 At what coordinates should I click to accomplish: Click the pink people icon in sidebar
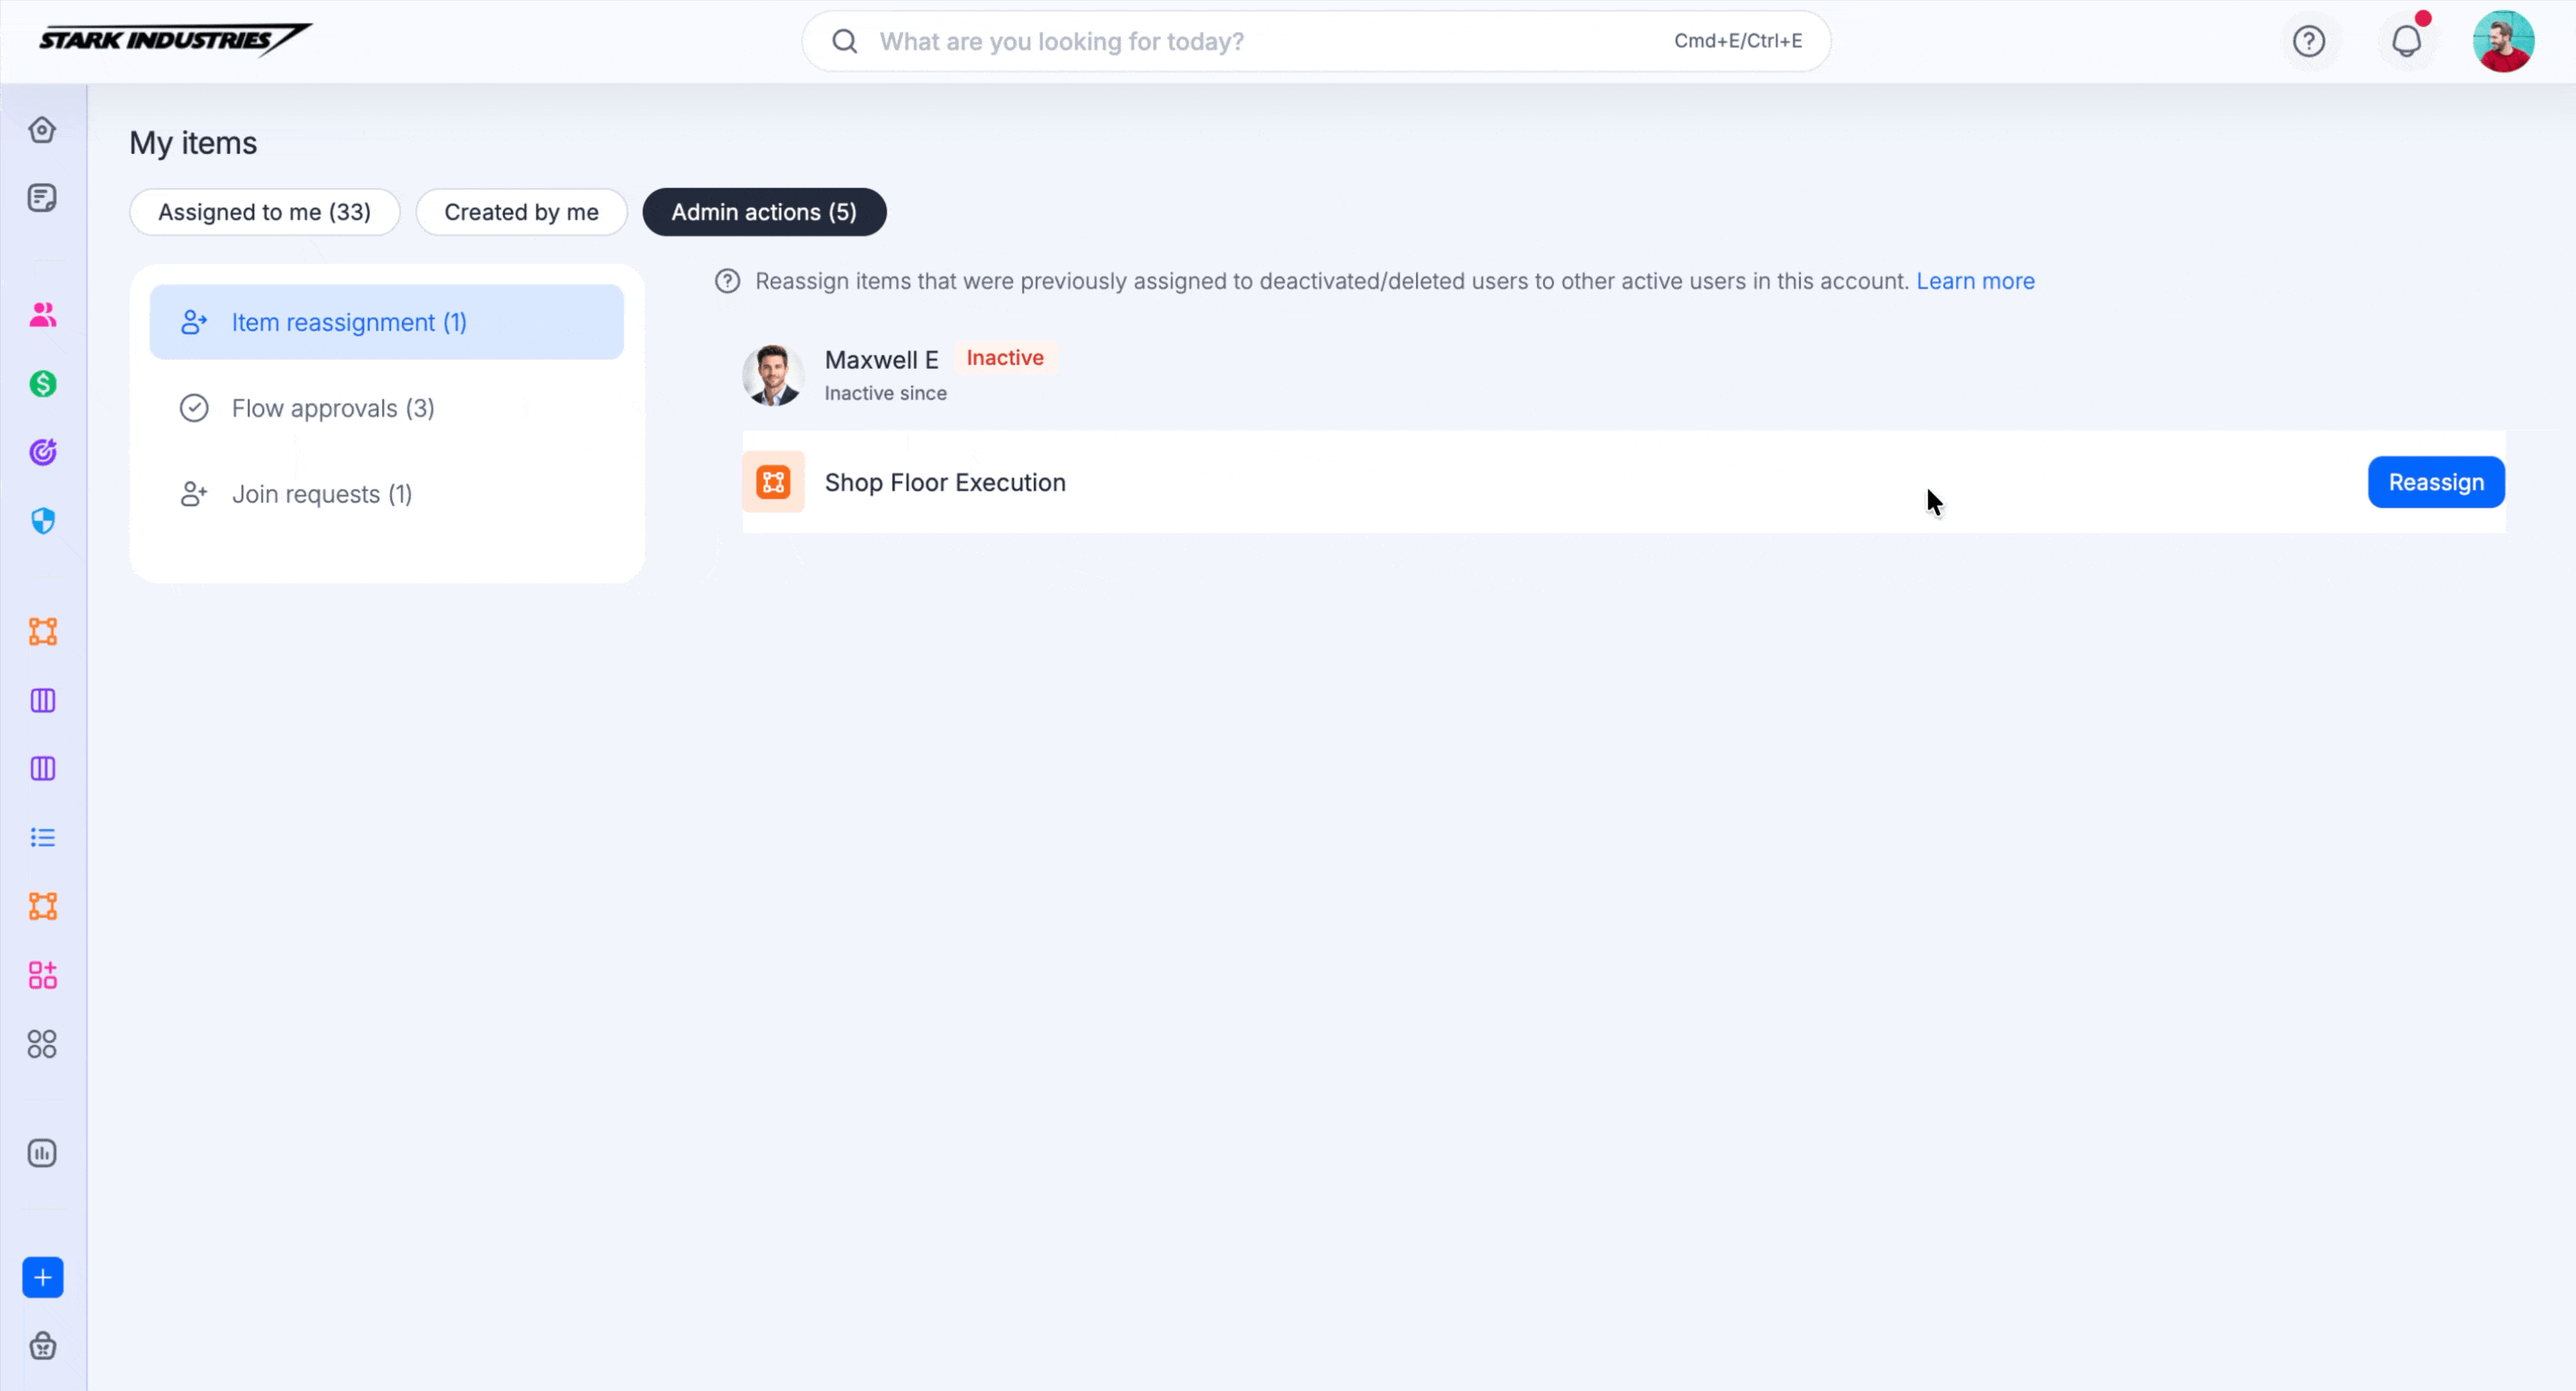42,315
